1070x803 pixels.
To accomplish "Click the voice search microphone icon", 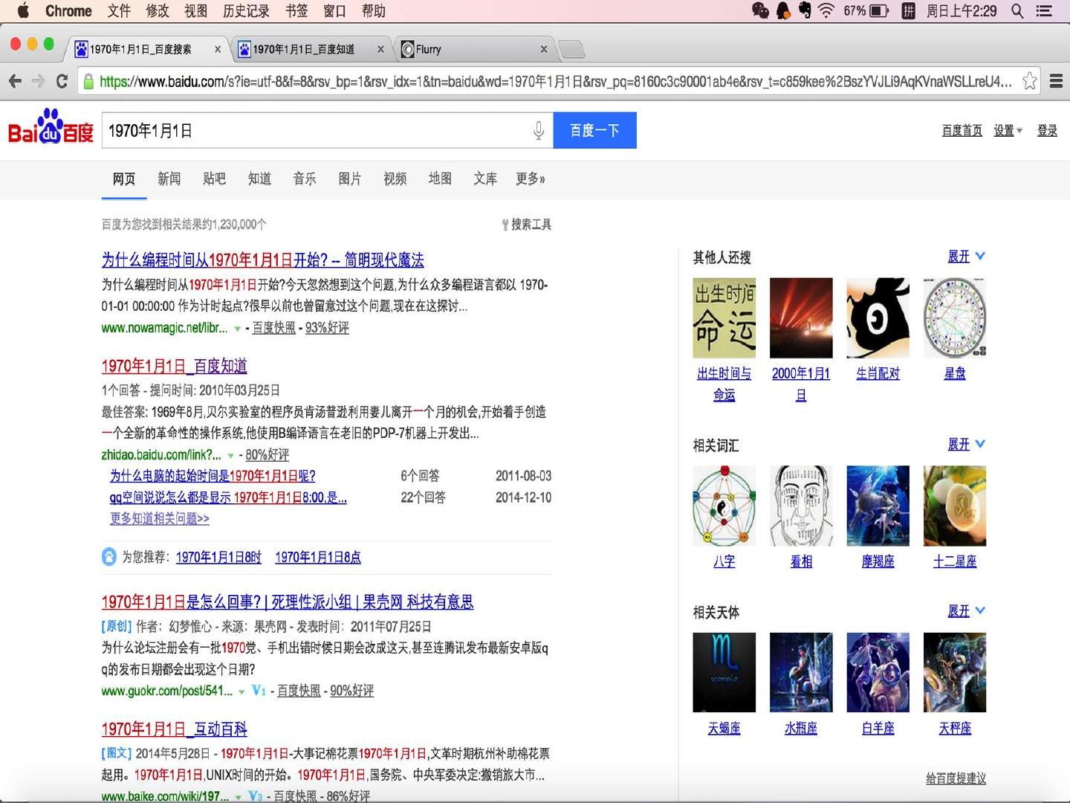I will pos(539,131).
